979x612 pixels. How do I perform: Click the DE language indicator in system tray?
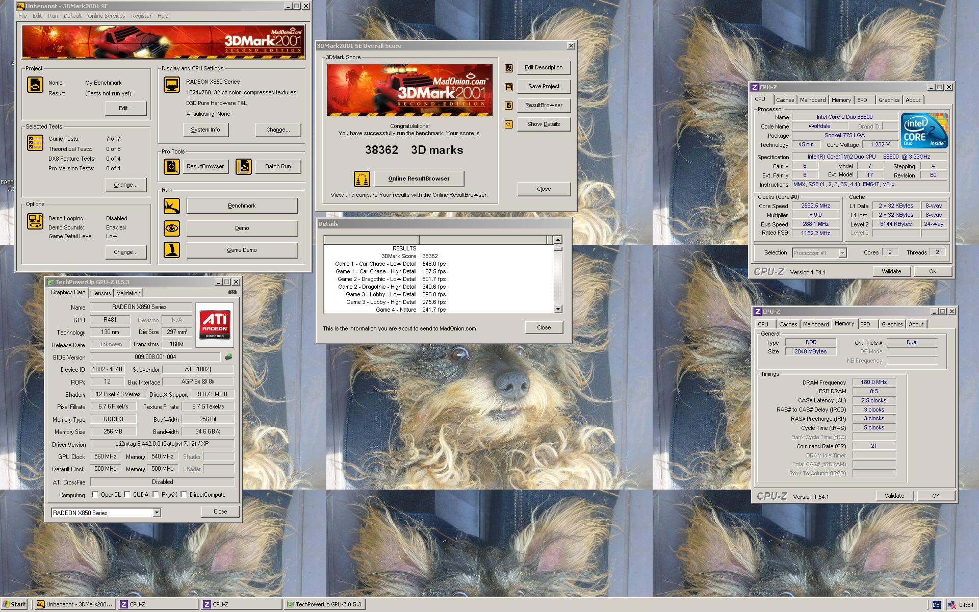click(x=936, y=605)
